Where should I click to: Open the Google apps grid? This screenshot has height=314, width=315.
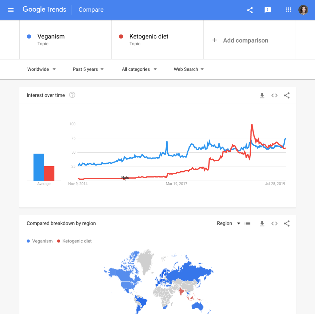[289, 10]
